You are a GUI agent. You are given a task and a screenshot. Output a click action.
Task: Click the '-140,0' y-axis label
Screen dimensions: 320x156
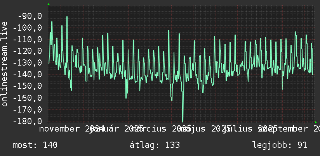click(x=28, y=75)
